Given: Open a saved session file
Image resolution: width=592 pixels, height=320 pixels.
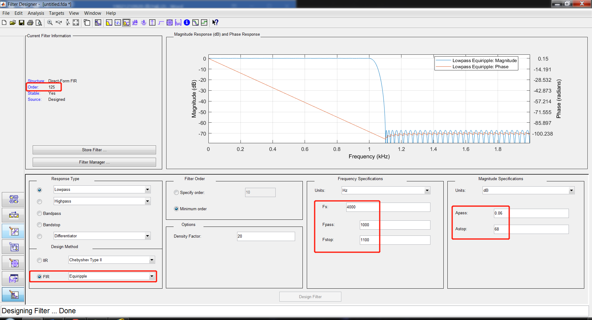Looking at the screenshot, I should [13, 22].
